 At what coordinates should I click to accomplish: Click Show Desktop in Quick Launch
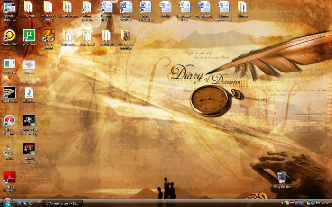click(x=19, y=203)
